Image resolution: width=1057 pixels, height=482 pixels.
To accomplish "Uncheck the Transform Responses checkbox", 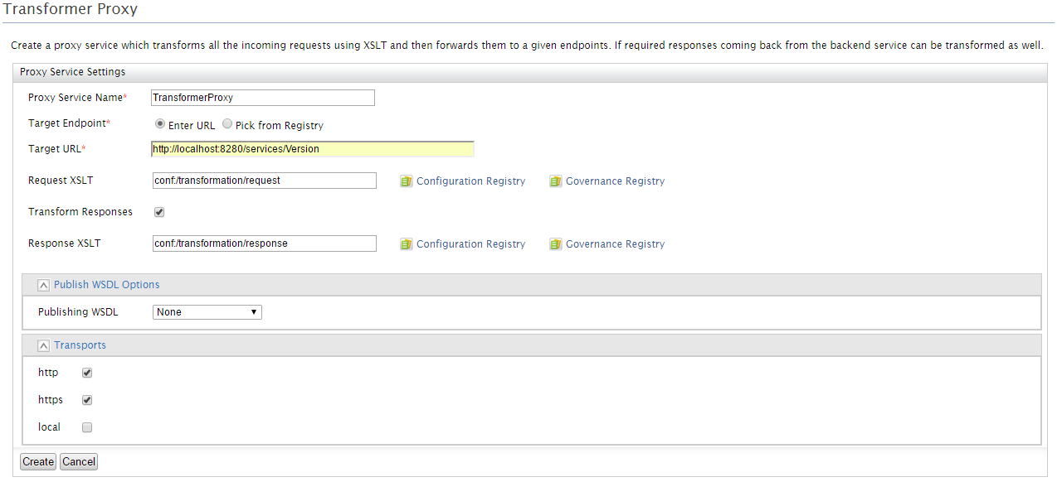I will click(159, 212).
